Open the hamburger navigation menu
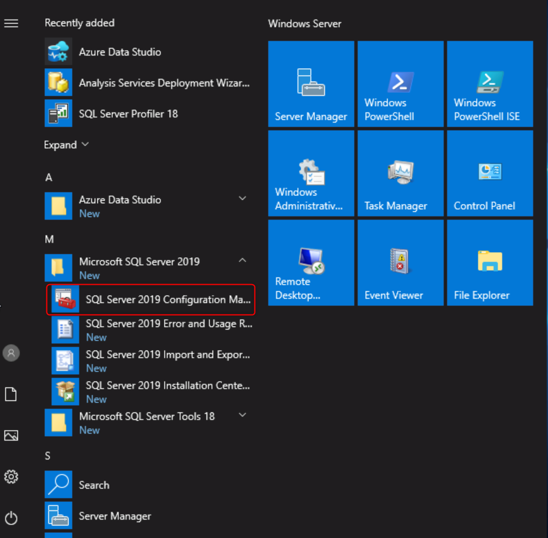The width and height of the screenshot is (548, 538). coord(11,23)
